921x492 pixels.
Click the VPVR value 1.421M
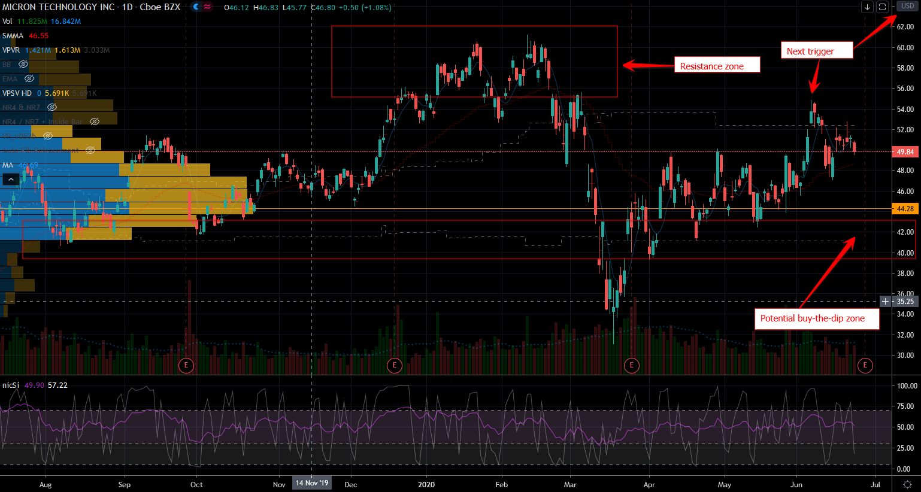coord(38,50)
